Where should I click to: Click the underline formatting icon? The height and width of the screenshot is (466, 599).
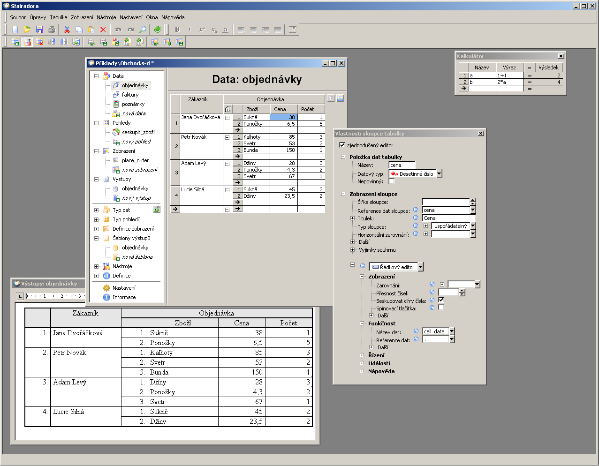point(226,30)
